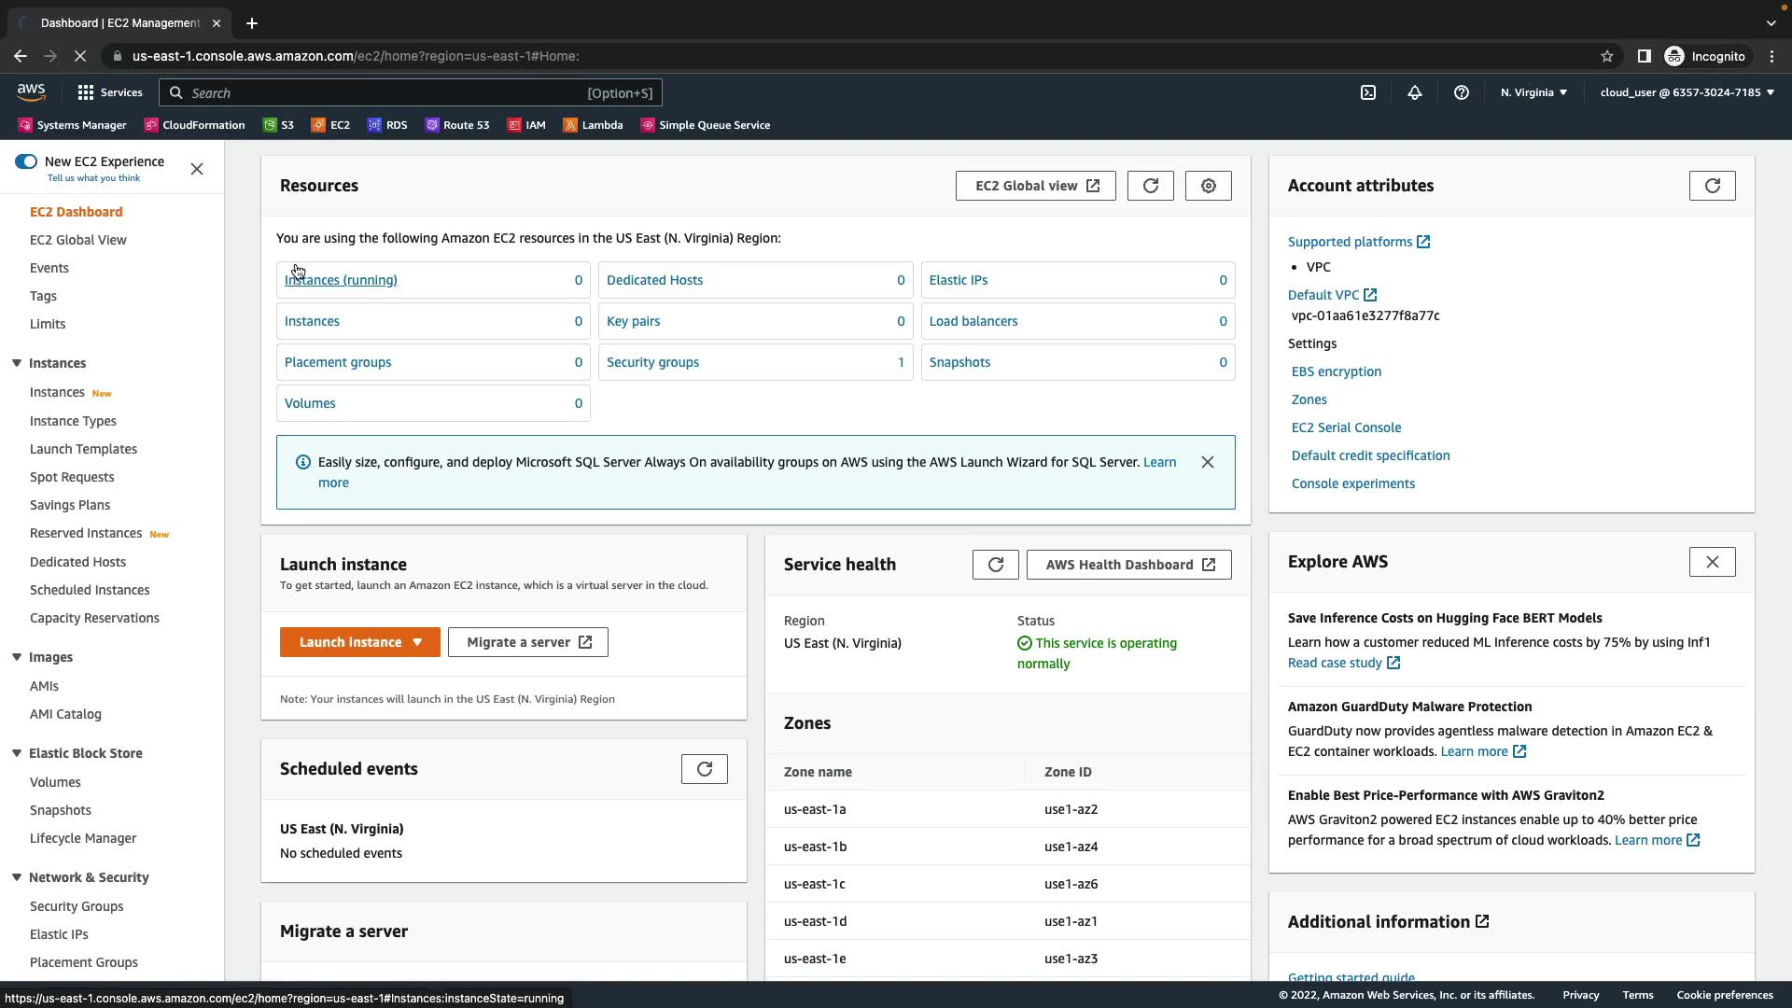Viewport: 1792px width, 1008px height.
Task: Refresh Scheduled events section
Action: [x=704, y=769]
